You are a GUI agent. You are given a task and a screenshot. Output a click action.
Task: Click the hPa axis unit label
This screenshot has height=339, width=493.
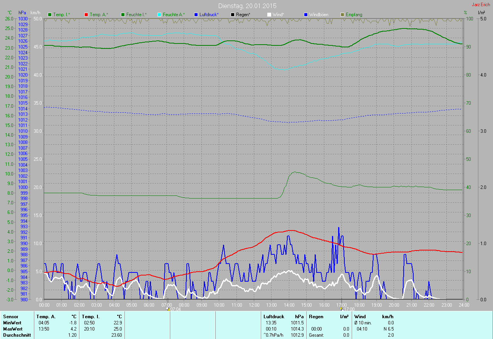[22, 13]
